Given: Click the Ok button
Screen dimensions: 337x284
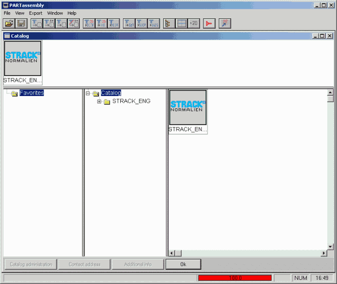Looking at the screenshot, I should [x=183, y=264].
